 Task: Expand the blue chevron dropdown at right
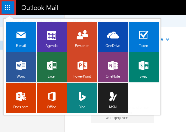pyautogui.click(x=167, y=39)
